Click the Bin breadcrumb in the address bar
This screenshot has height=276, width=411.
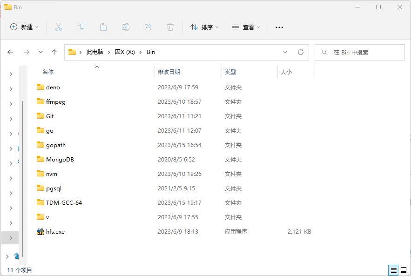point(150,52)
